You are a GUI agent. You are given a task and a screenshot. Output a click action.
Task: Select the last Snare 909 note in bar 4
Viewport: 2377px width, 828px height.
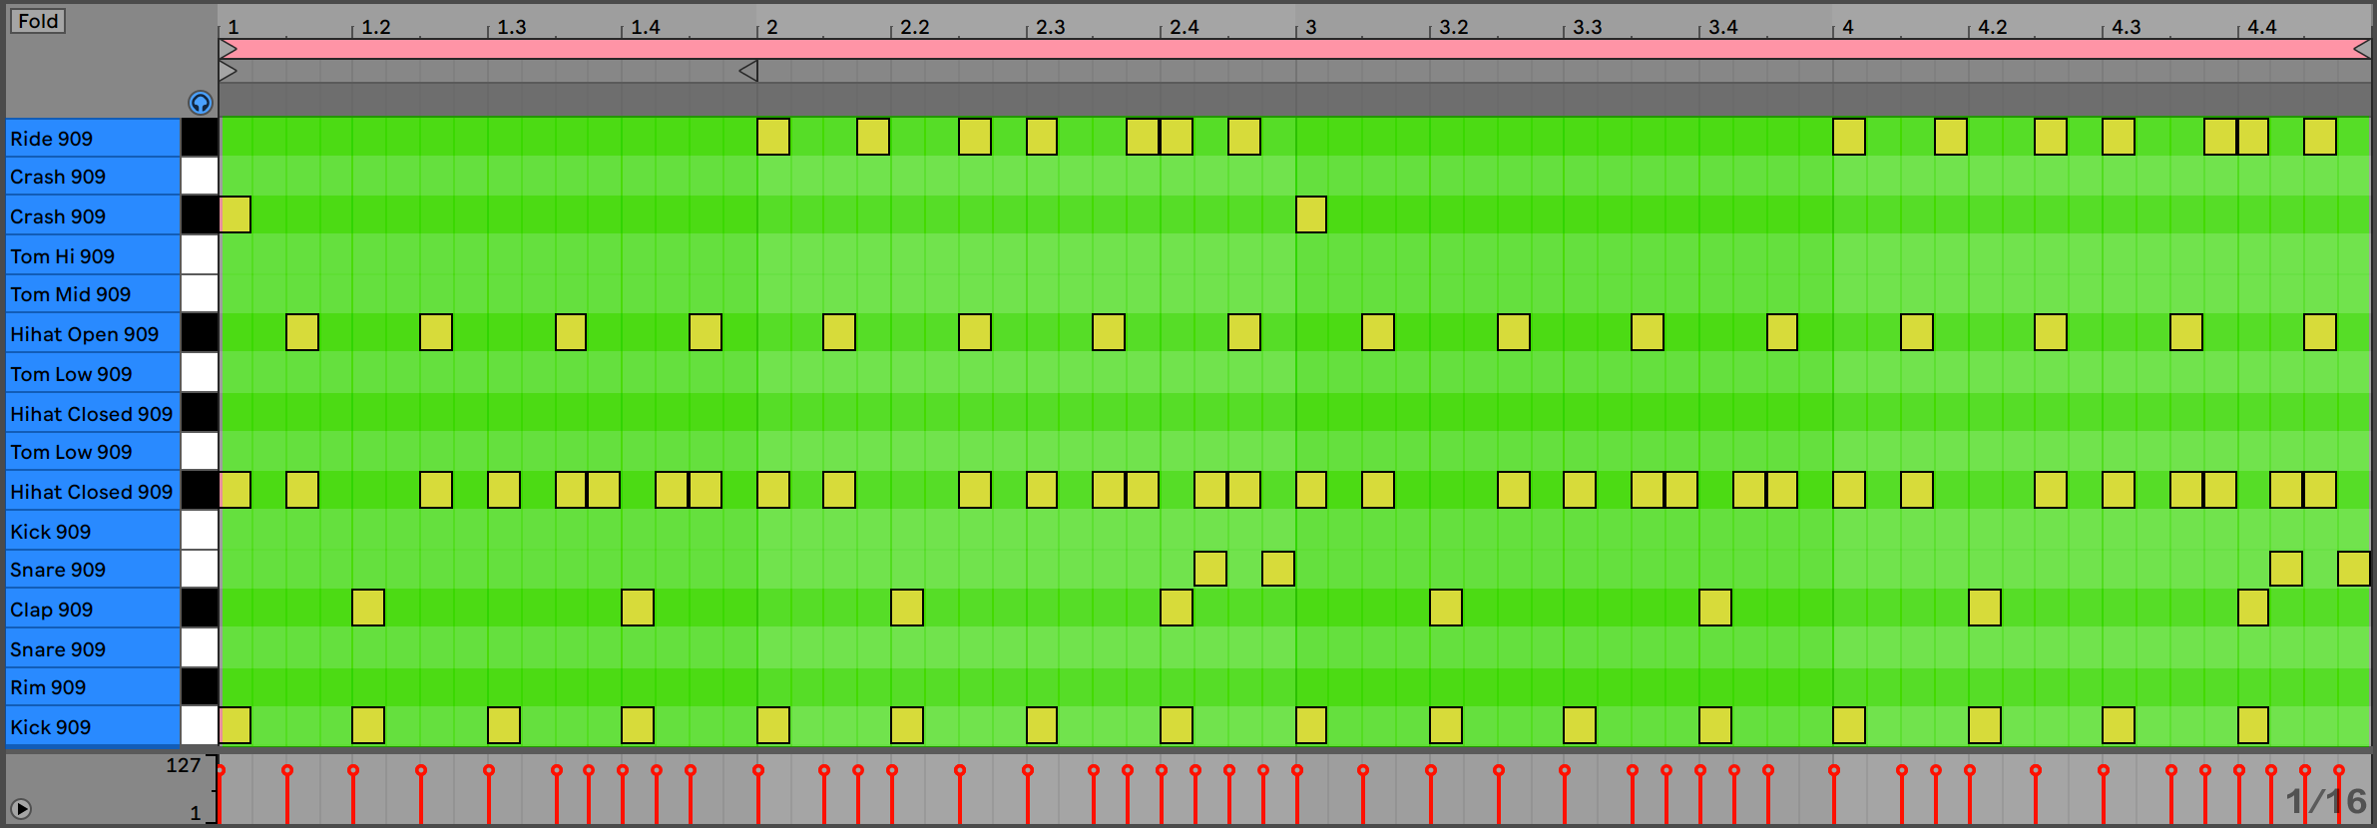(x=2354, y=569)
